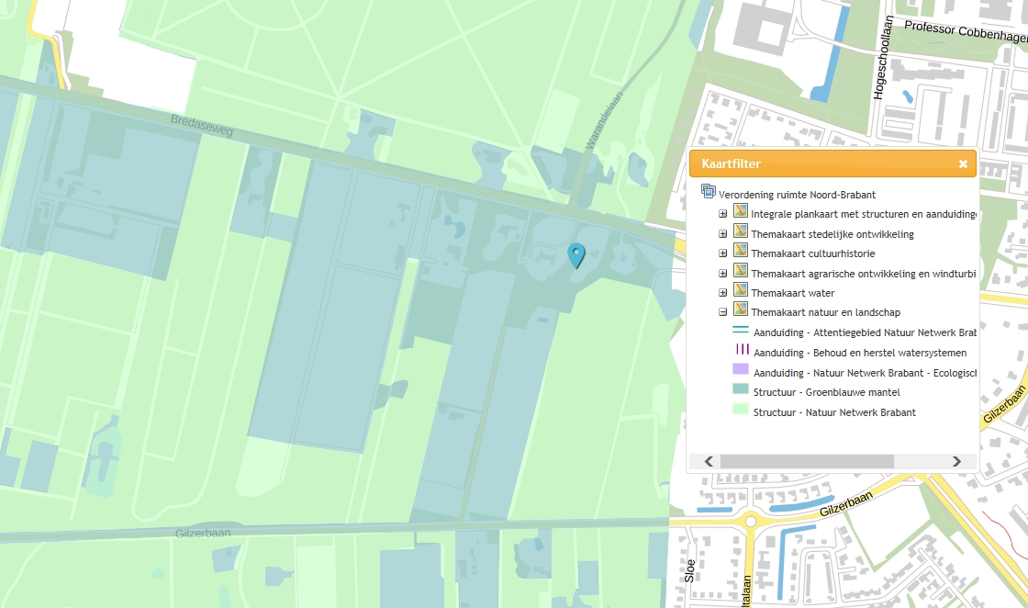The width and height of the screenshot is (1028, 608).
Task: Click 'Aanduiding - Behoud en herstel watersystemen' text
Action: tap(860, 353)
